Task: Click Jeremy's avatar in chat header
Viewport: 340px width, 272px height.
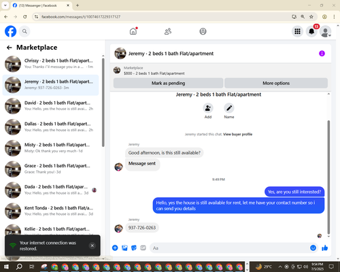Action: [120, 54]
